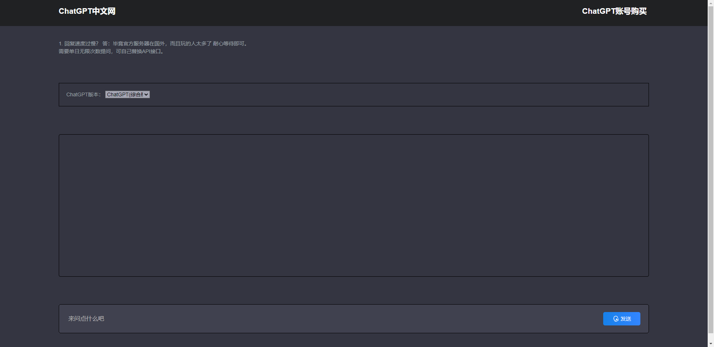Click the 回复速度过慢 FAQ notice line
Image resolution: width=714 pixels, height=347 pixels.
coord(154,44)
